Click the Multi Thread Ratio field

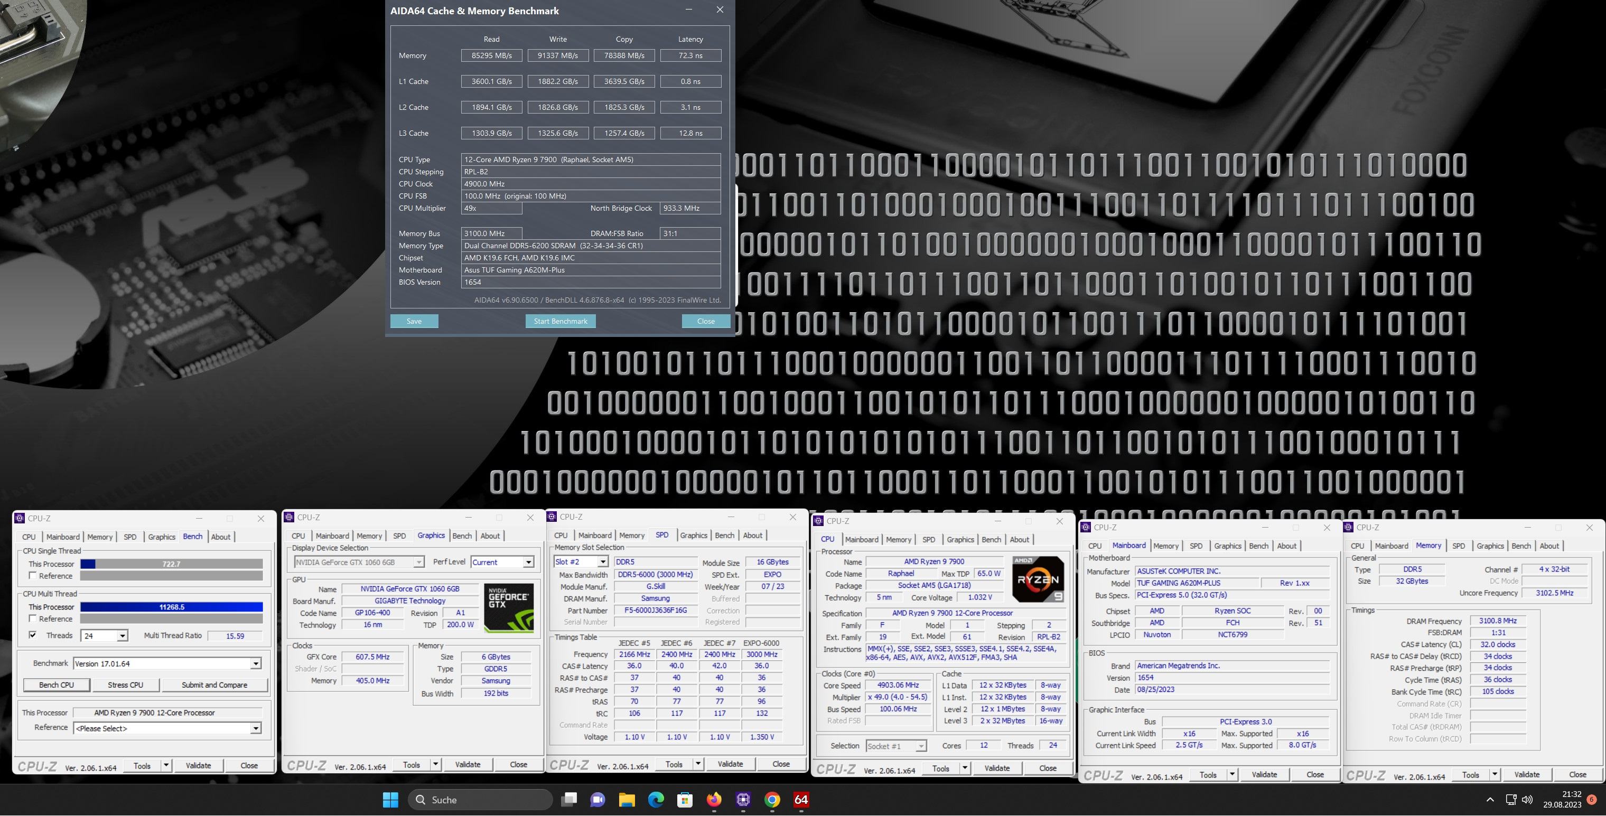[x=235, y=636]
